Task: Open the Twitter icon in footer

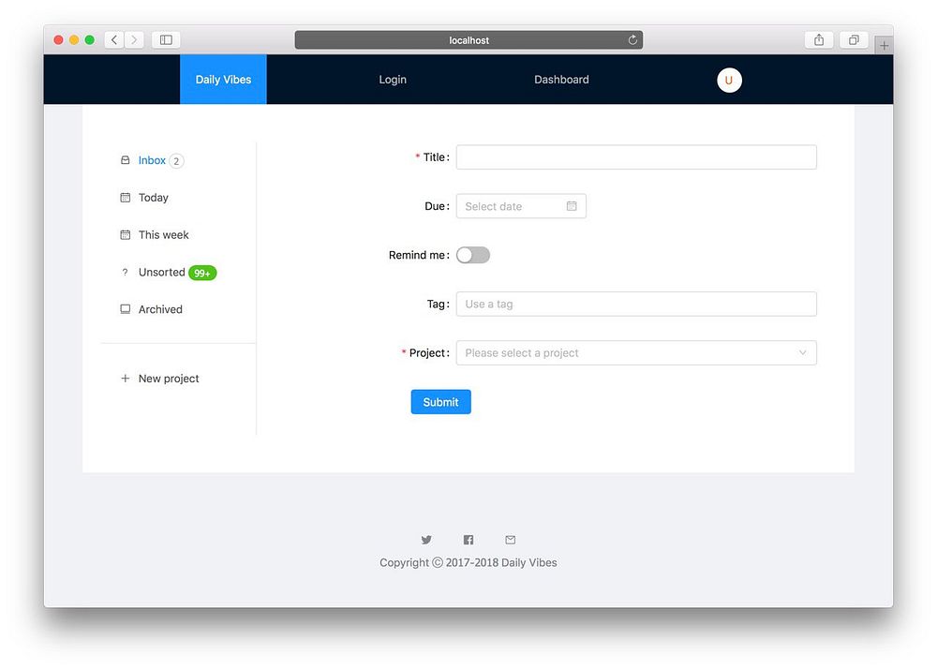Action: point(426,540)
